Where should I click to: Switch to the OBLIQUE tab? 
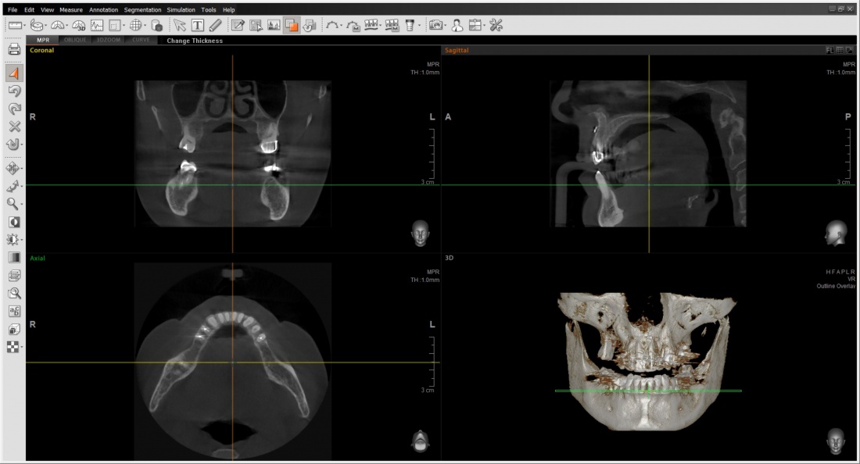[x=74, y=40]
